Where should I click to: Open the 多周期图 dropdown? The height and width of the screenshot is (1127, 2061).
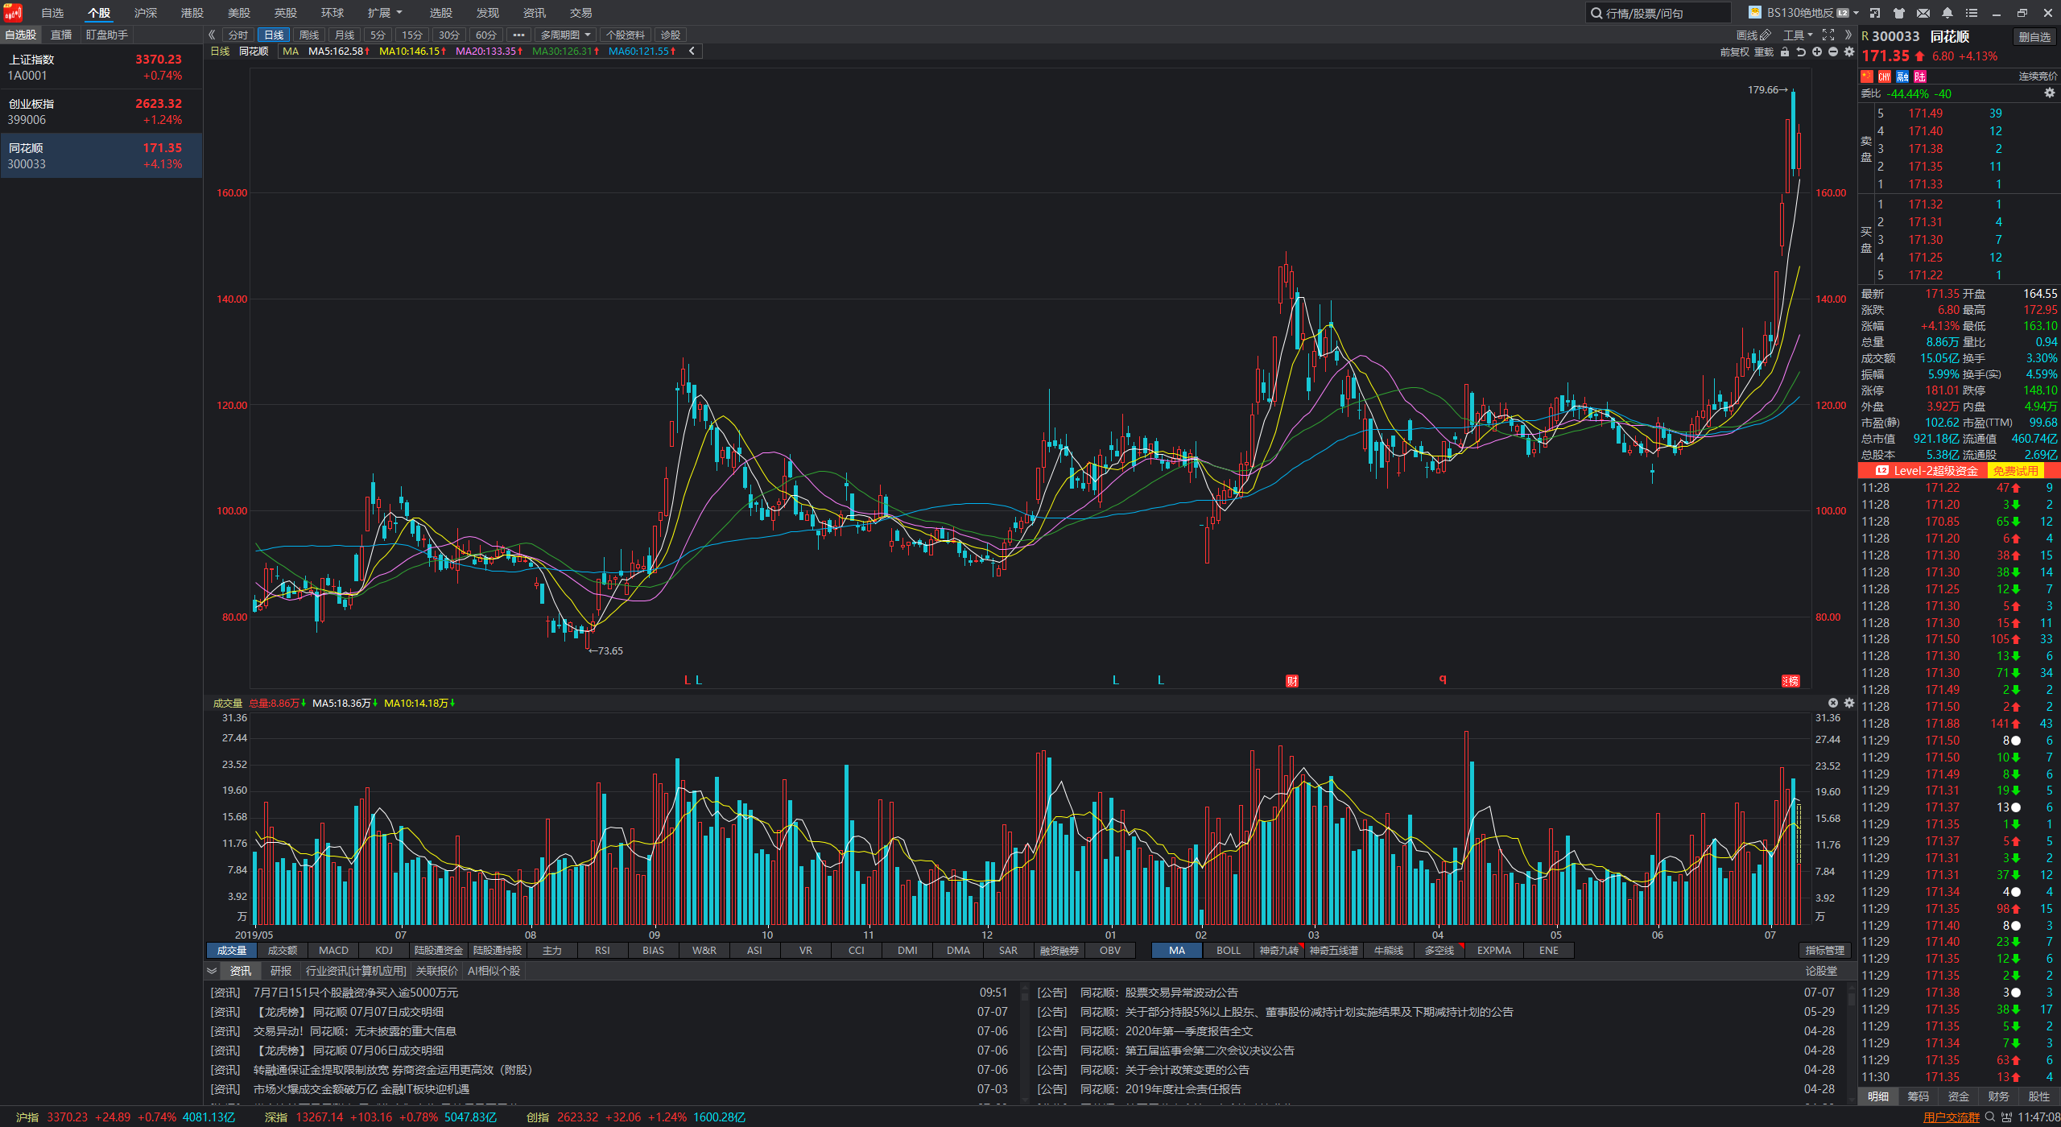(x=565, y=35)
